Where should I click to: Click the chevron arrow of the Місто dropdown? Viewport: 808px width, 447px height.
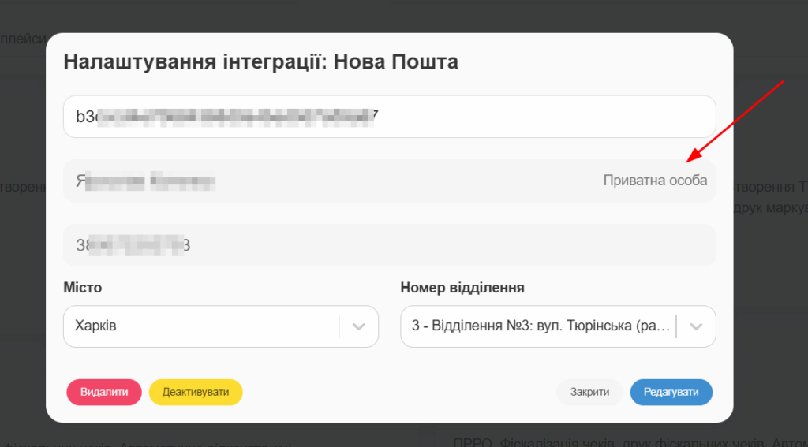(359, 326)
